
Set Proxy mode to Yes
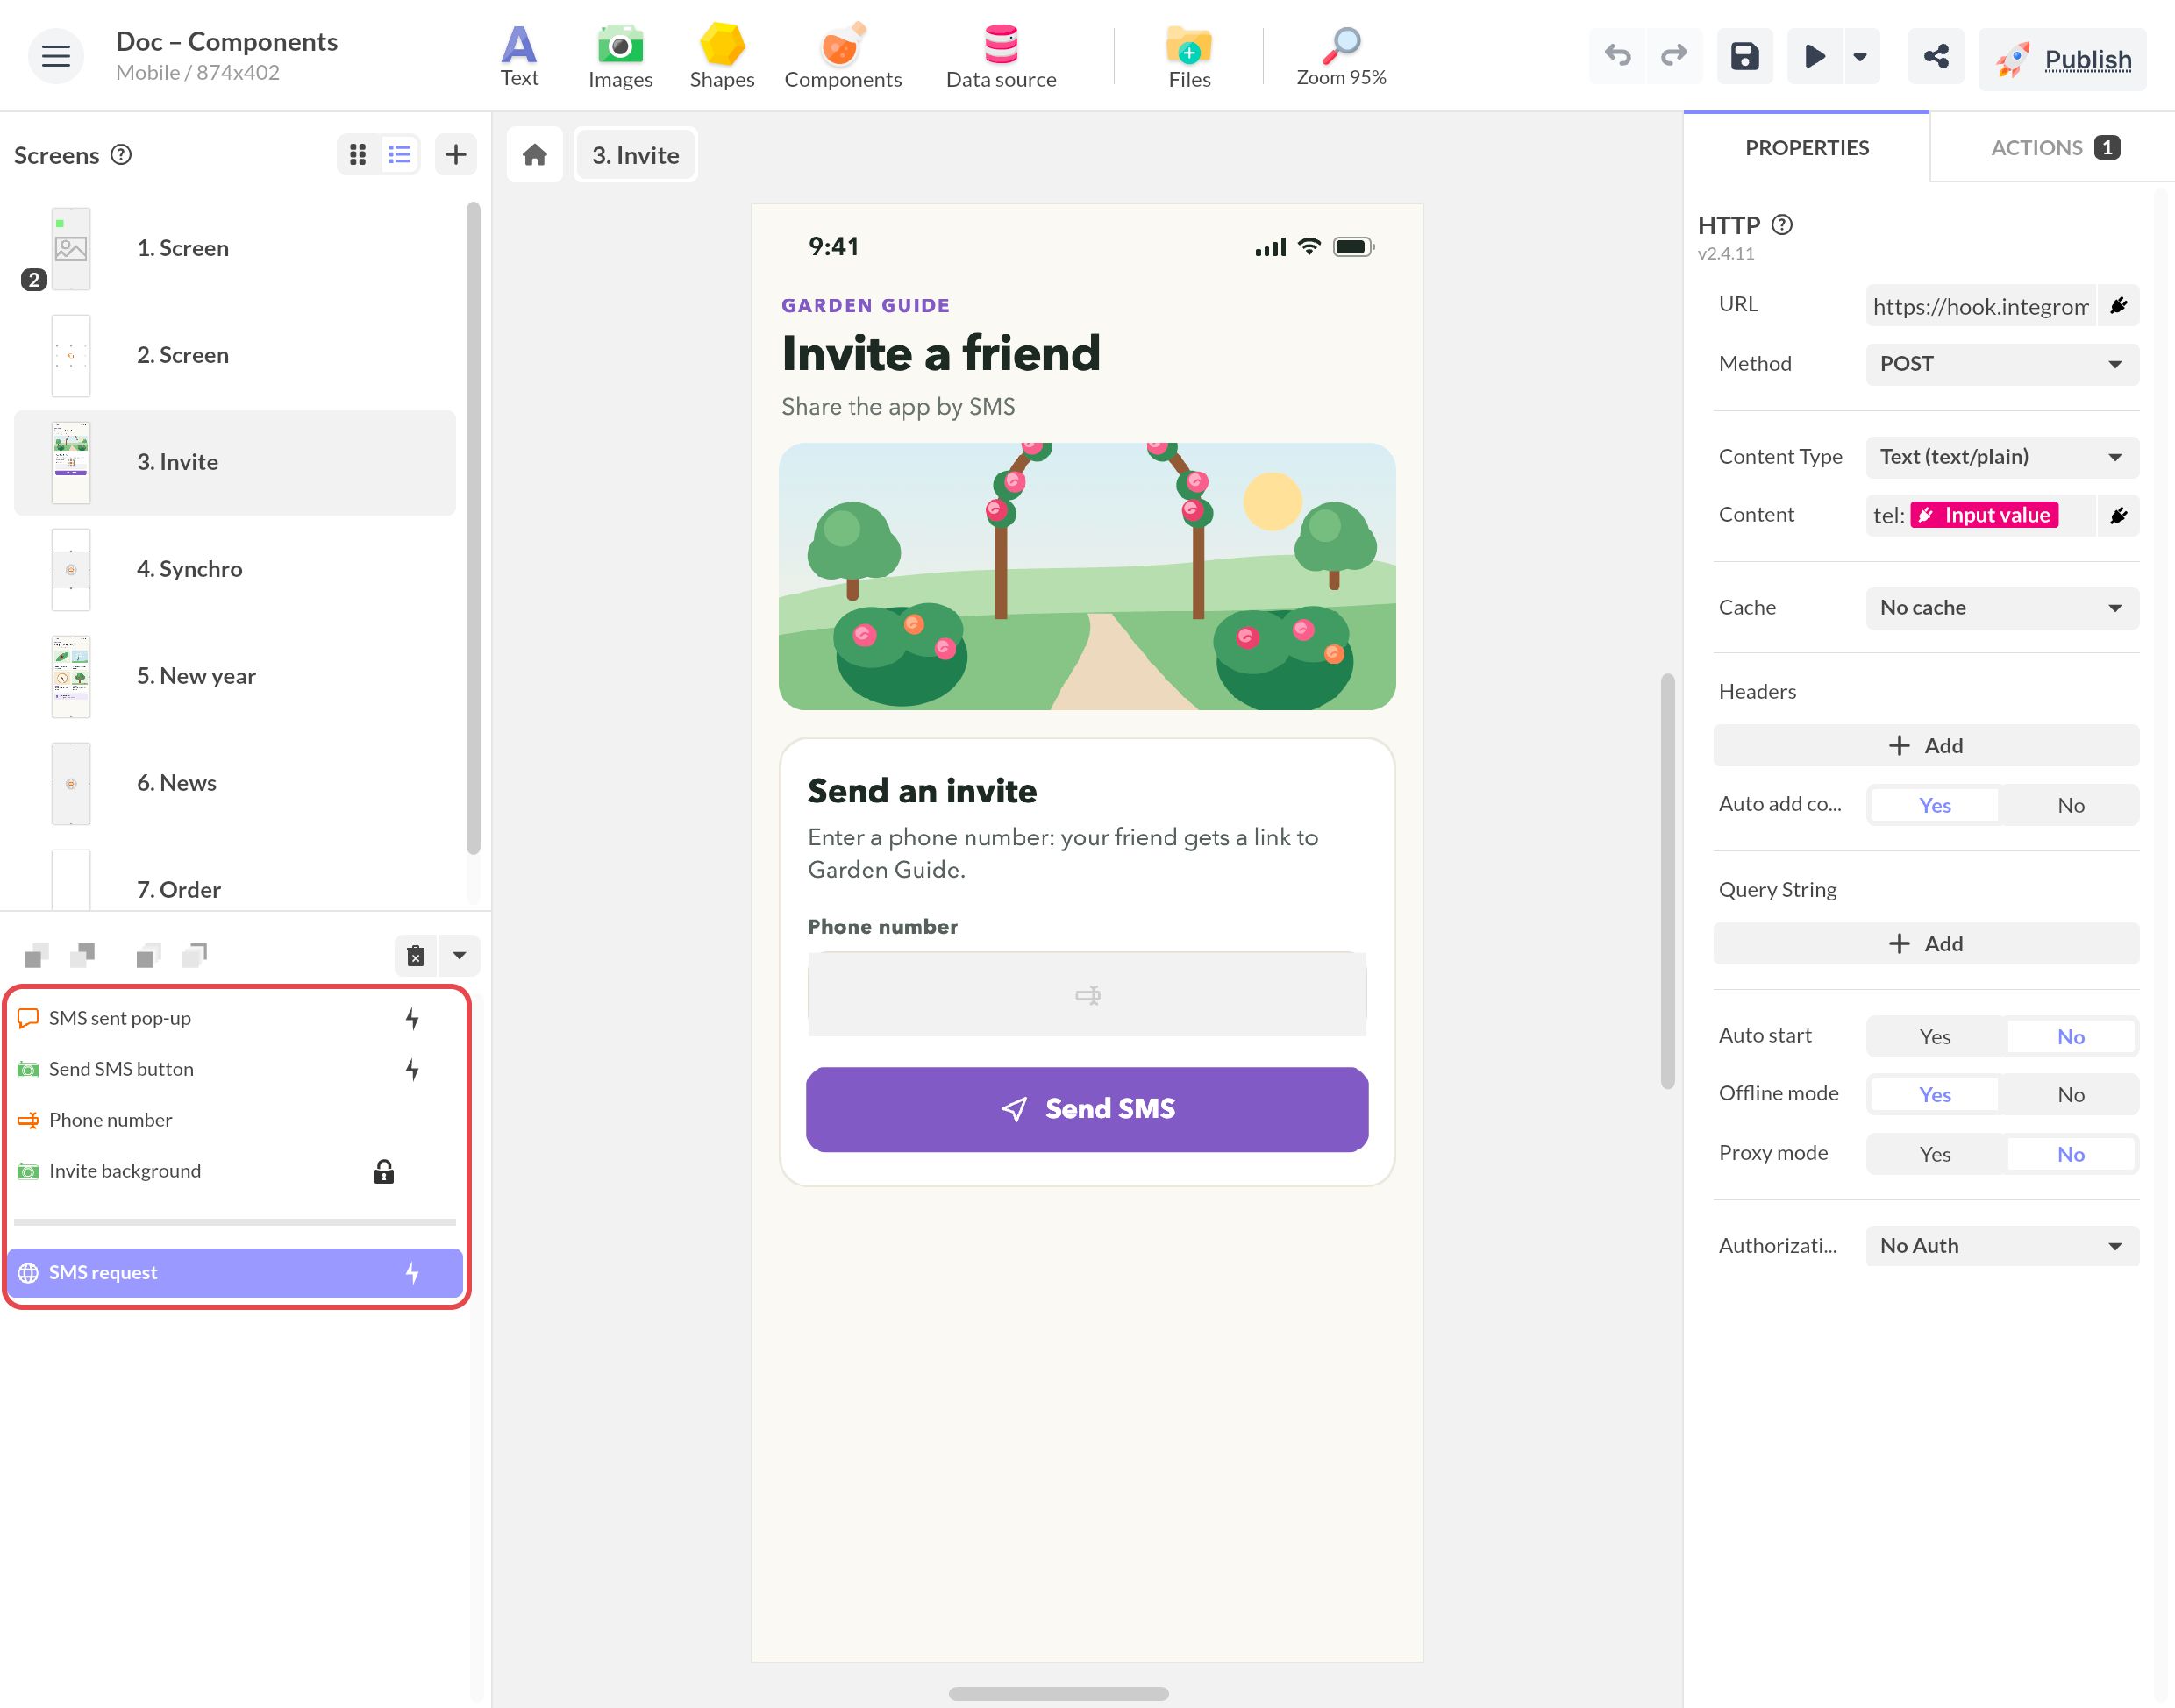pos(1934,1154)
